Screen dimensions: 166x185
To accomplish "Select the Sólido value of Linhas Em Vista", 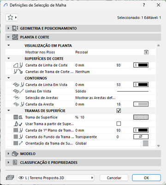I will click(81, 91).
